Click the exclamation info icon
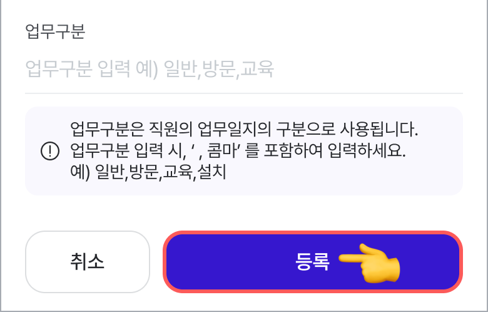Image resolution: width=488 pixels, height=312 pixels. tap(50, 151)
